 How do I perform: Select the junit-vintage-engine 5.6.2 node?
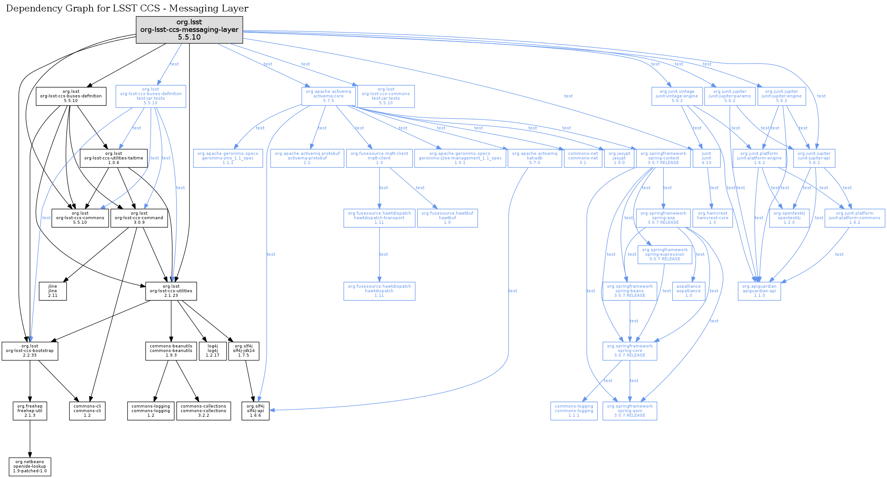point(677,96)
